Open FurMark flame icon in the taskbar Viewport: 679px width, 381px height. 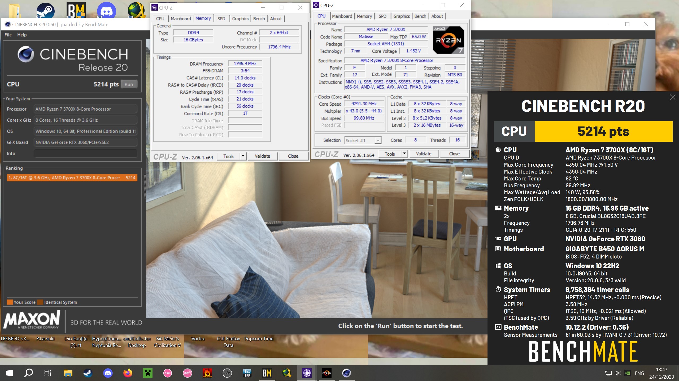click(x=207, y=373)
